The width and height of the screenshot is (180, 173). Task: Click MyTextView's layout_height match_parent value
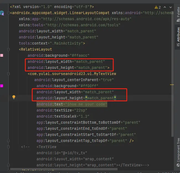[x=101, y=98]
